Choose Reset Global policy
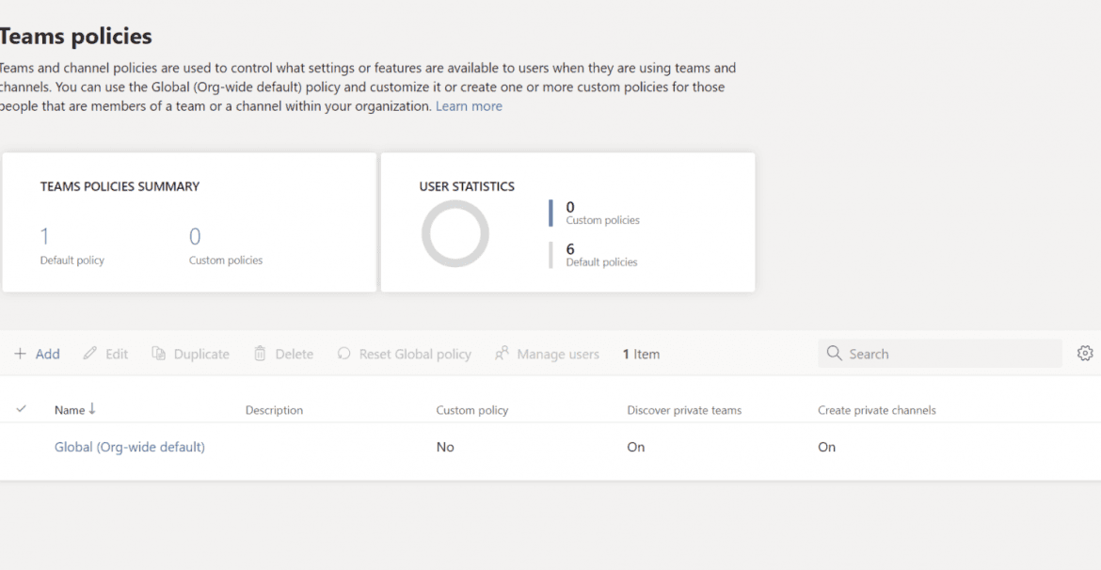This screenshot has height=570, width=1101. click(404, 354)
